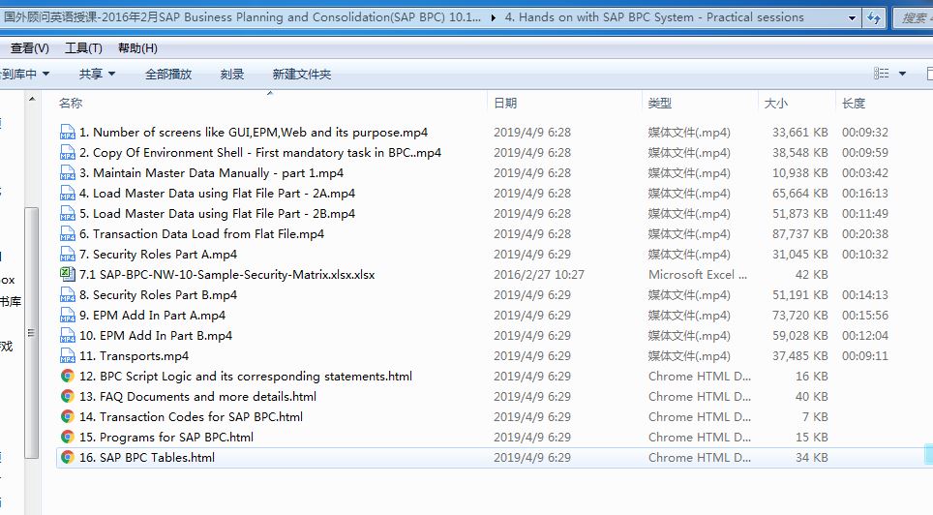This screenshot has width=933, height=515.
Task: Open the 帮助(H) menu
Action: pos(137,48)
